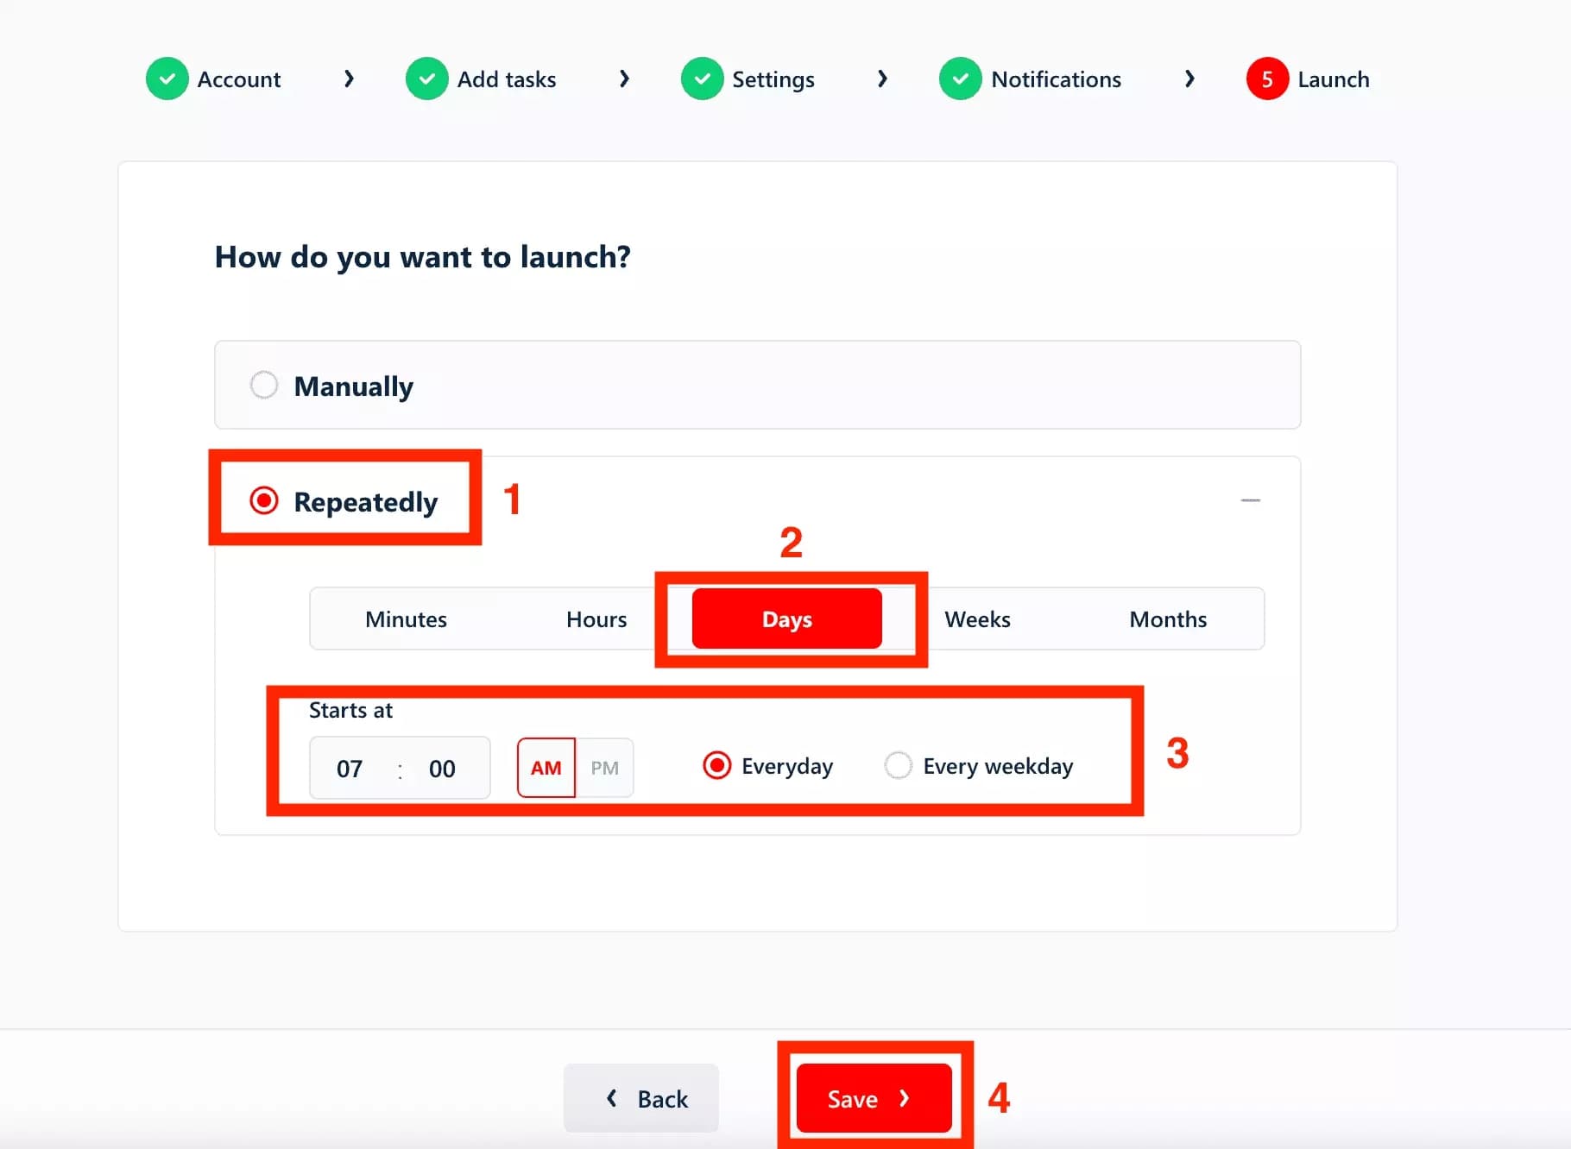1571x1149 pixels.
Task: Click the Notifications step checkmark icon
Action: tap(961, 79)
